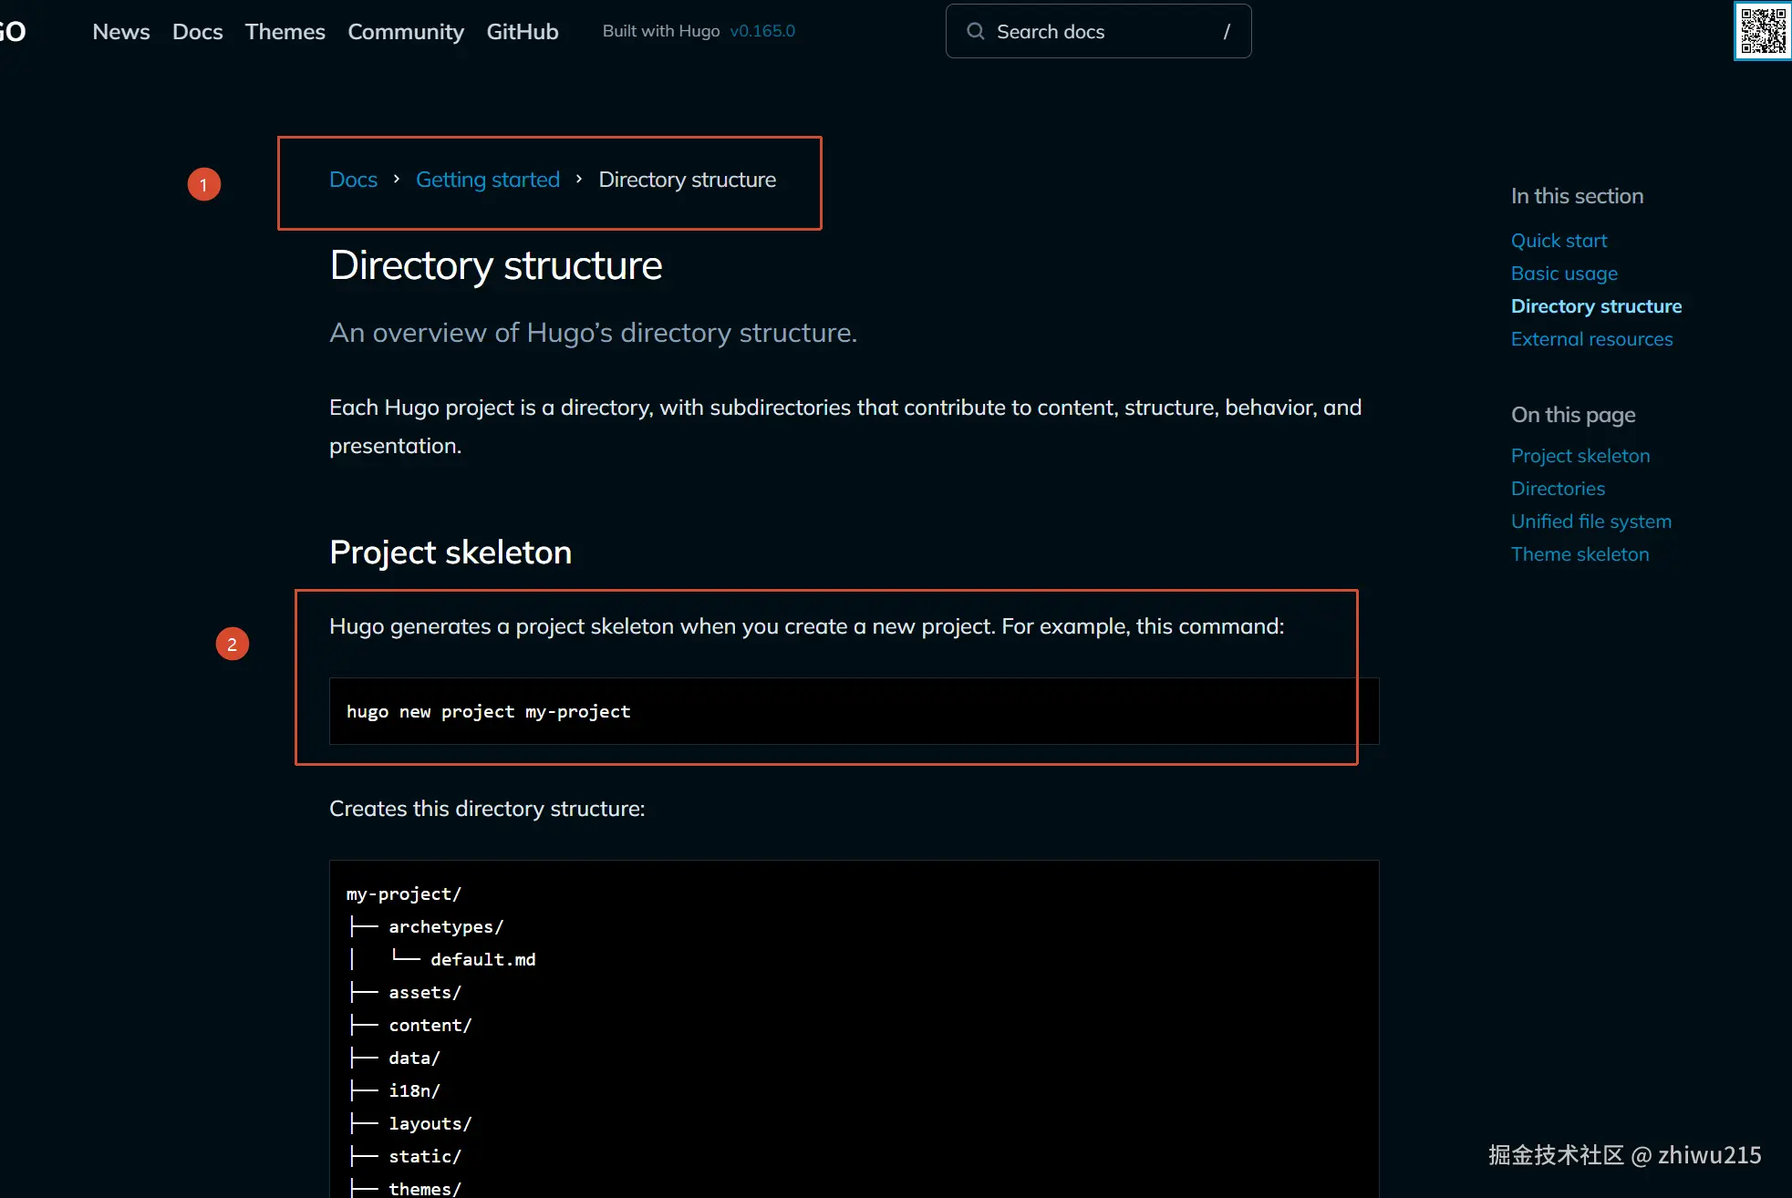Click the Getting started breadcrumb link

pyautogui.click(x=488, y=180)
